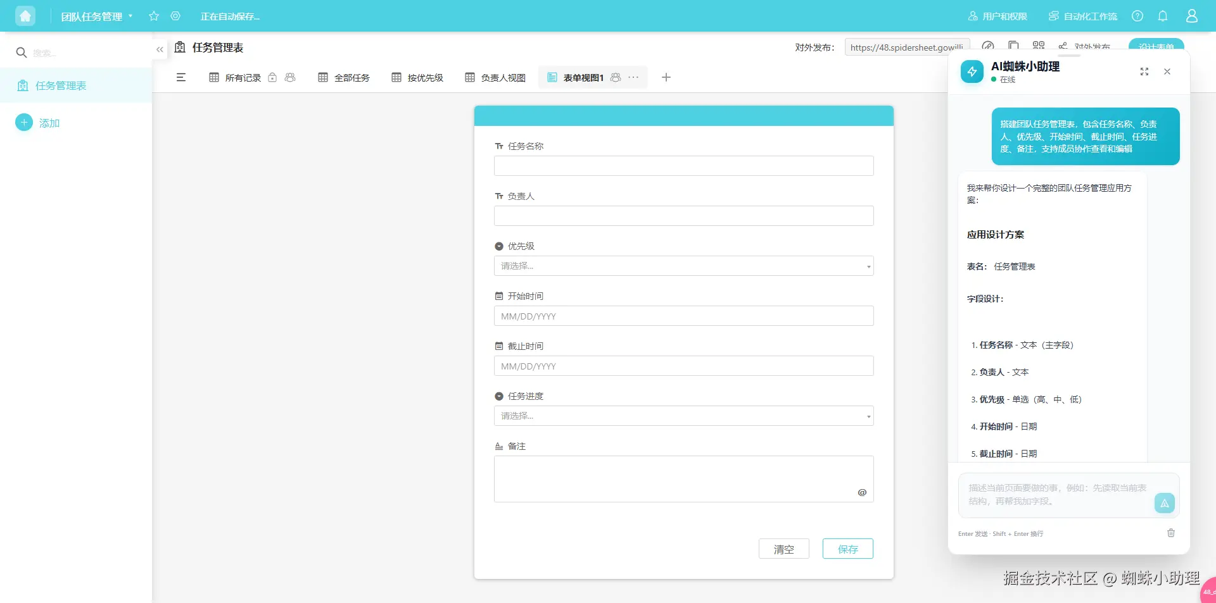Open the 任务进度 dropdown
Screen dimensions: 1216x603
(x=684, y=416)
